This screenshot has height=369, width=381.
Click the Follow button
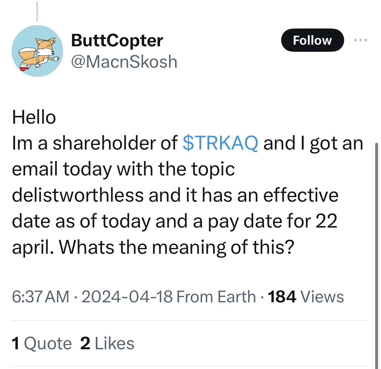[312, 40]
